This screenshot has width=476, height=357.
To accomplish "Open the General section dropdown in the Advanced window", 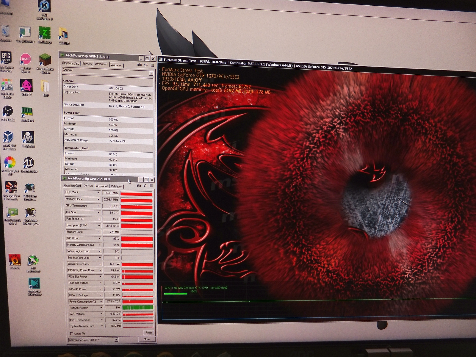I will [151, 73].
